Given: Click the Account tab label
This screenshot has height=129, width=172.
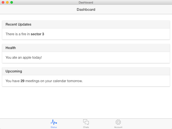Looking at the screenshot, I should [118, 127].
